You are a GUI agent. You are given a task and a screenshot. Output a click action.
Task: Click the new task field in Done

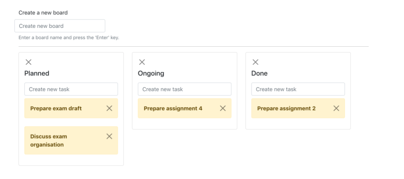click(298, 89)
